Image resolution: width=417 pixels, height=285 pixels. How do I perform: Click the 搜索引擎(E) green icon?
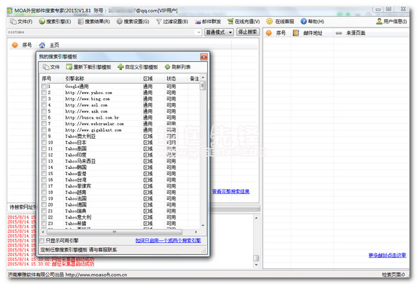coord(42,21)
